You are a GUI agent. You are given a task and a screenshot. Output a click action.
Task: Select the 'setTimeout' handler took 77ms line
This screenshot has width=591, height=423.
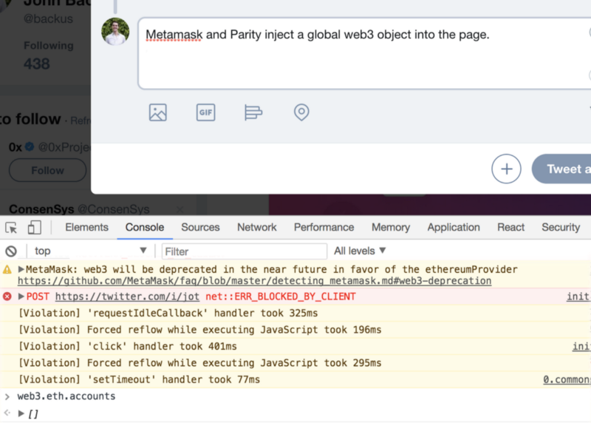point(139,379)
